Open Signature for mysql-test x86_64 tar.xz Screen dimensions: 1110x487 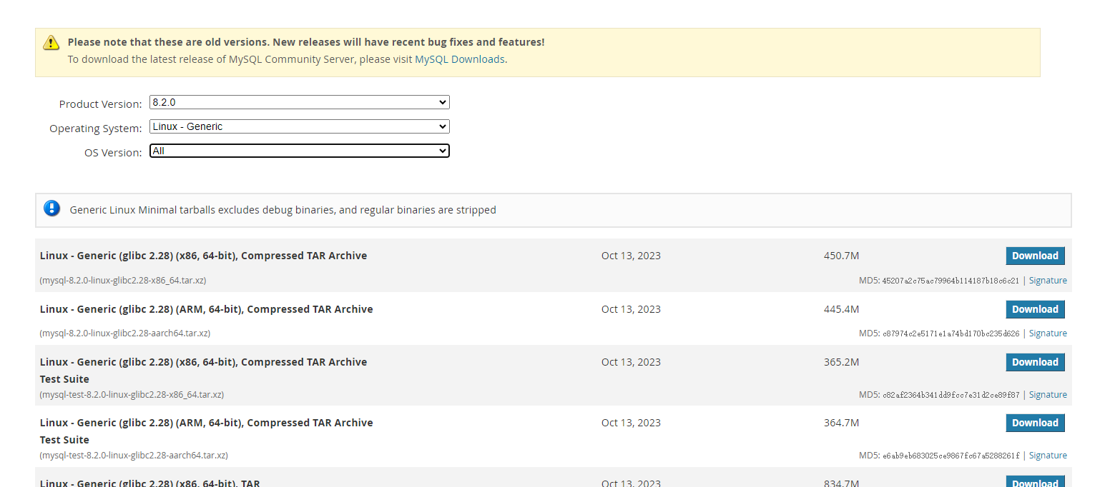pos(1048,395)
